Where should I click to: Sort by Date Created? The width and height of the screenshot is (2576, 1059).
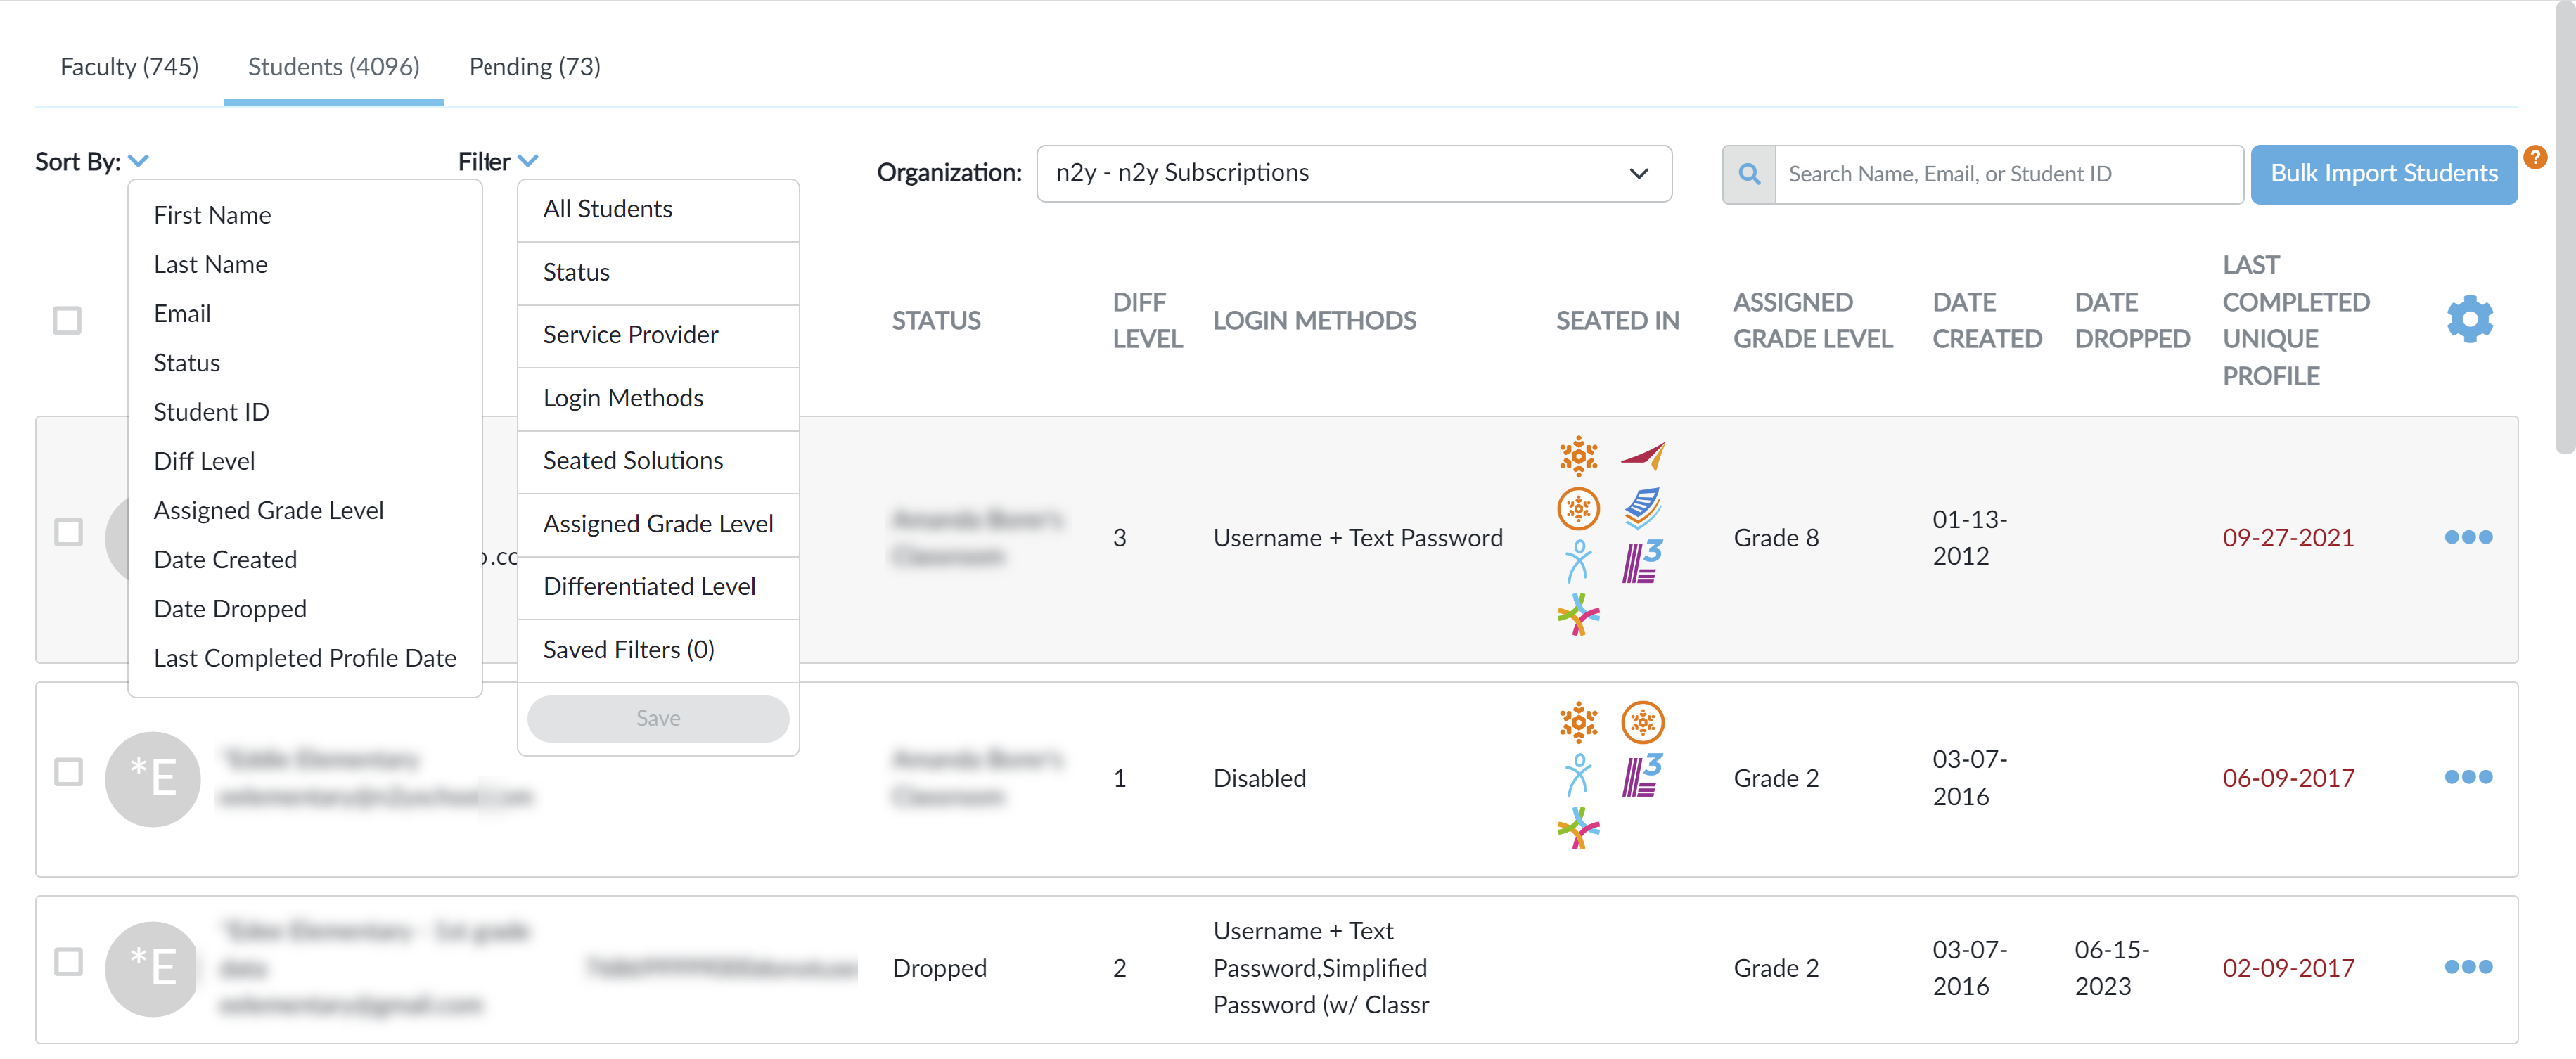225,559
